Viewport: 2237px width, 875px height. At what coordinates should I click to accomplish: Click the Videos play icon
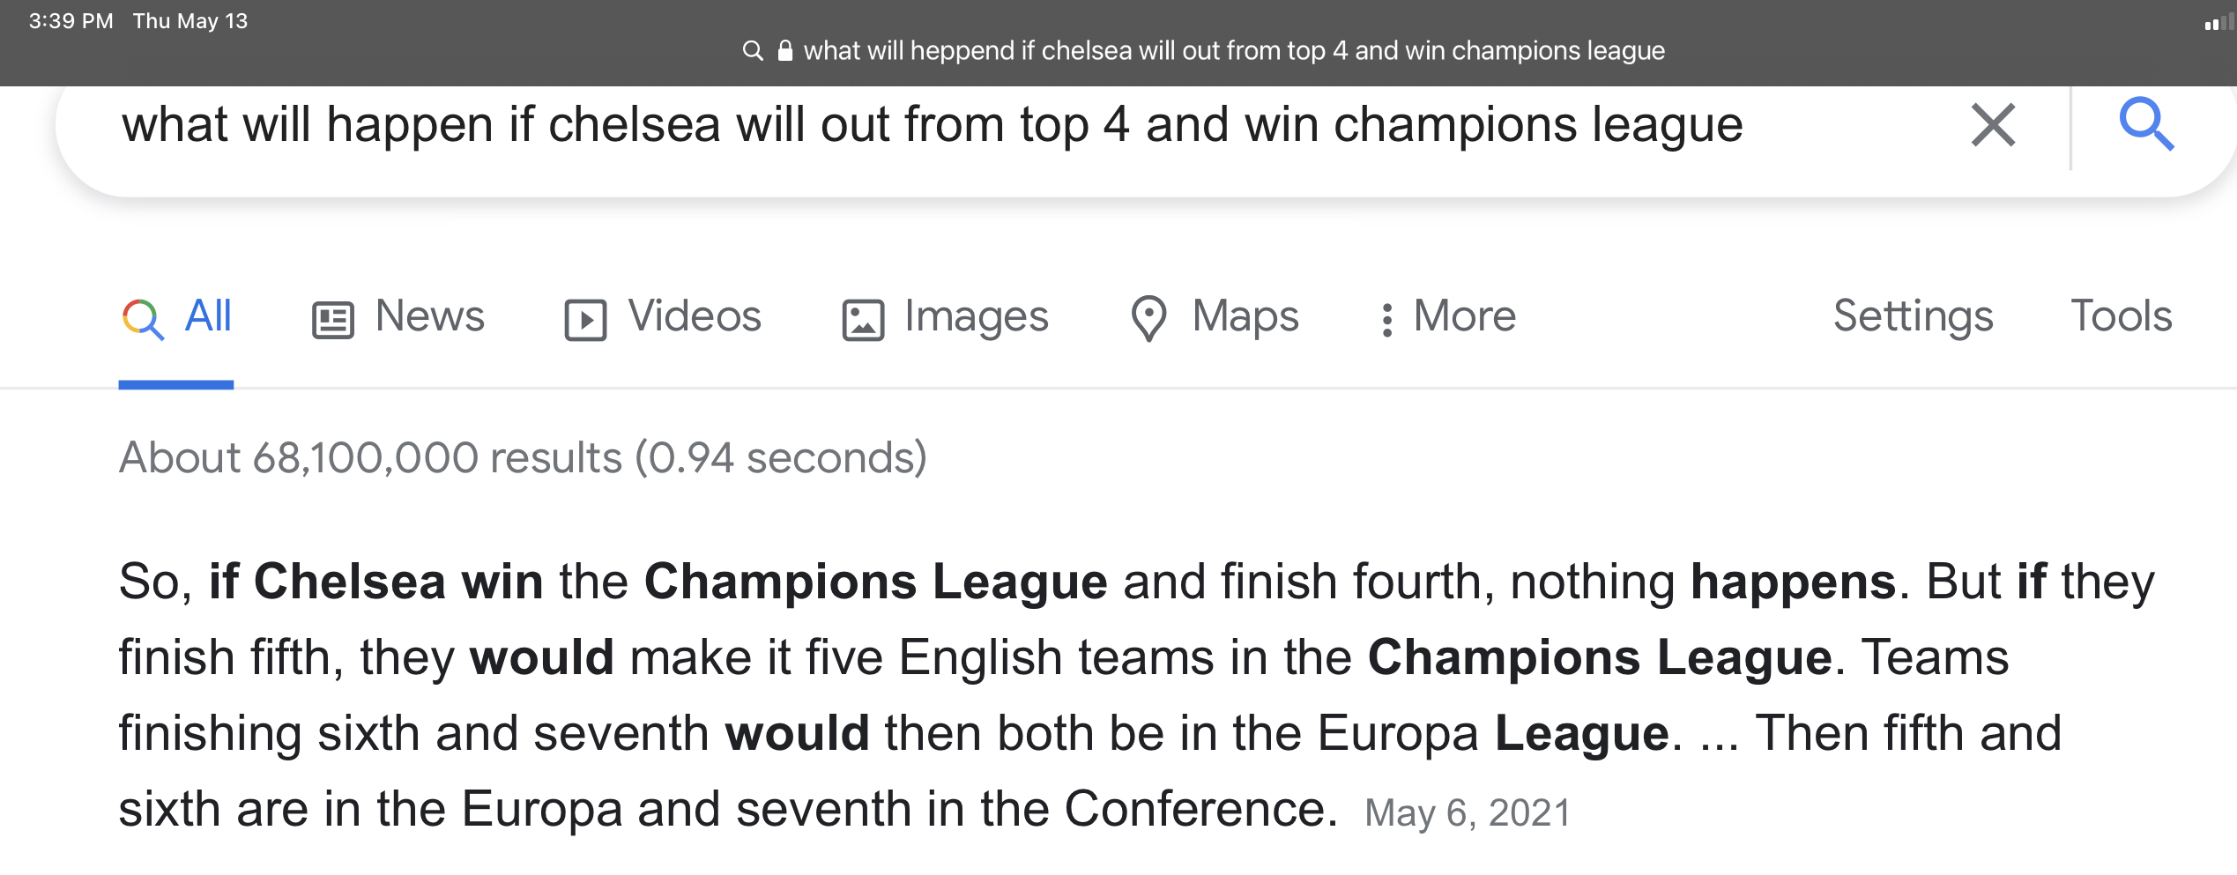pos(585,320)
